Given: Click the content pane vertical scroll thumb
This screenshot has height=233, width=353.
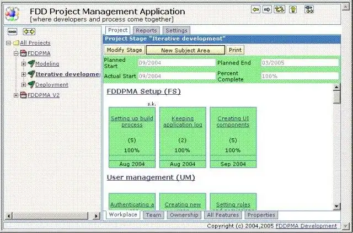Looking at the screenshot, I should [x=336, y=97].
